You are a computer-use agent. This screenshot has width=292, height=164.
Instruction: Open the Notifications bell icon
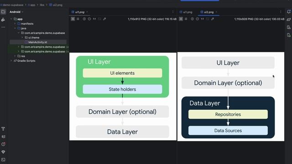pos(289,12)
